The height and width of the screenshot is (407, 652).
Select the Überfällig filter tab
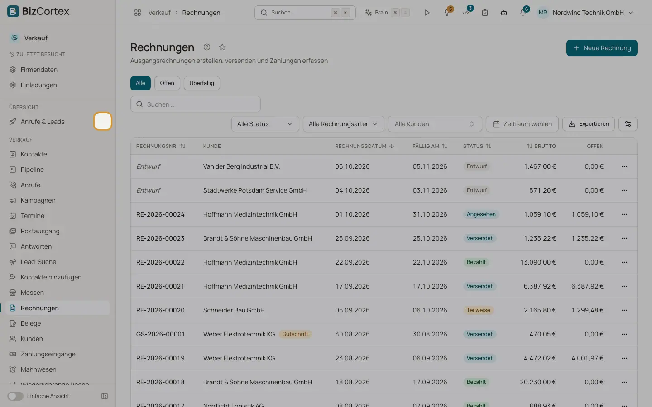(202, 83)
